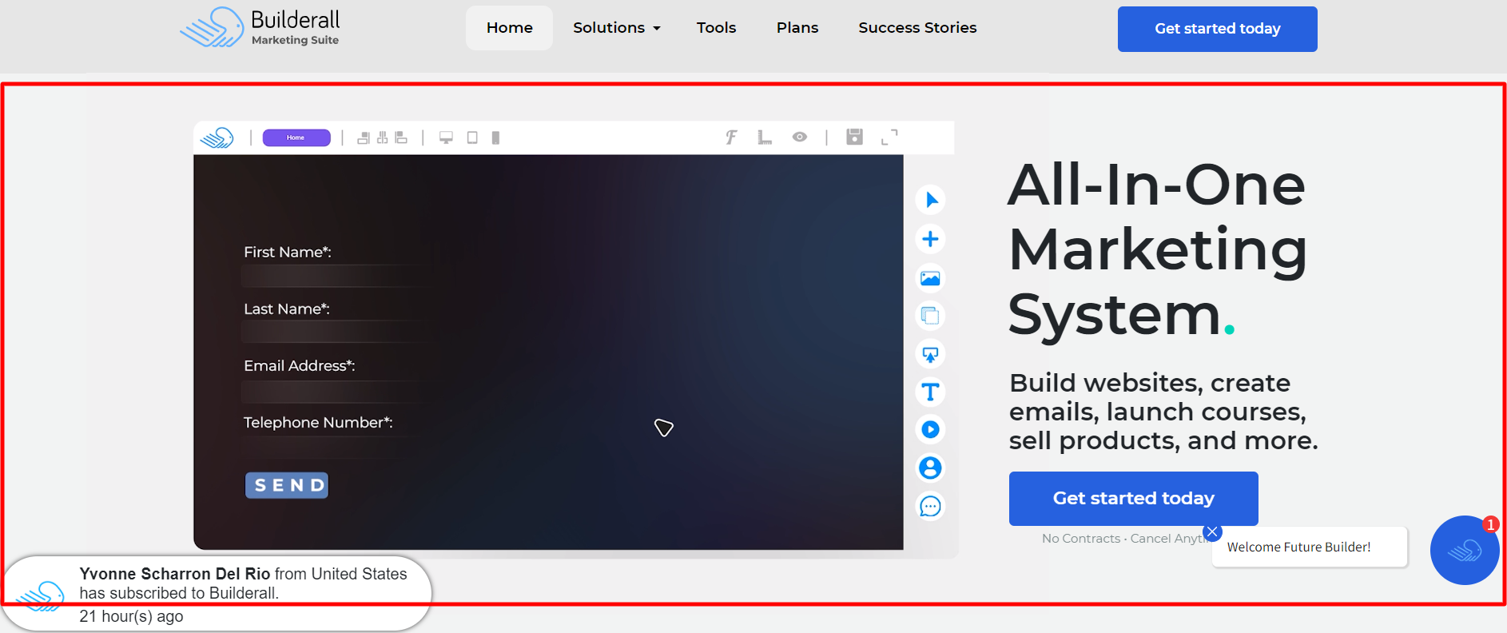Select the cursor pointer tool

[x=930, y=200]
